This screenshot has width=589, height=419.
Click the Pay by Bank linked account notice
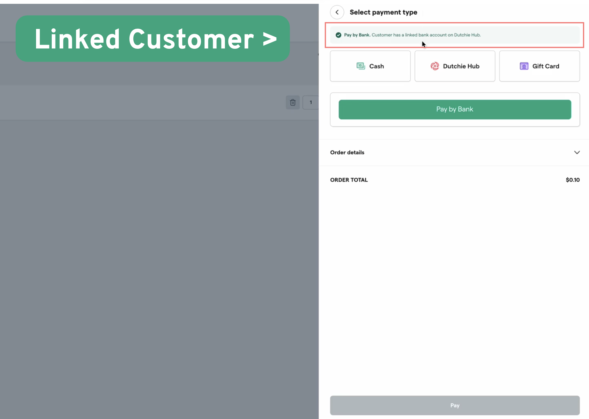click(455, 35)
